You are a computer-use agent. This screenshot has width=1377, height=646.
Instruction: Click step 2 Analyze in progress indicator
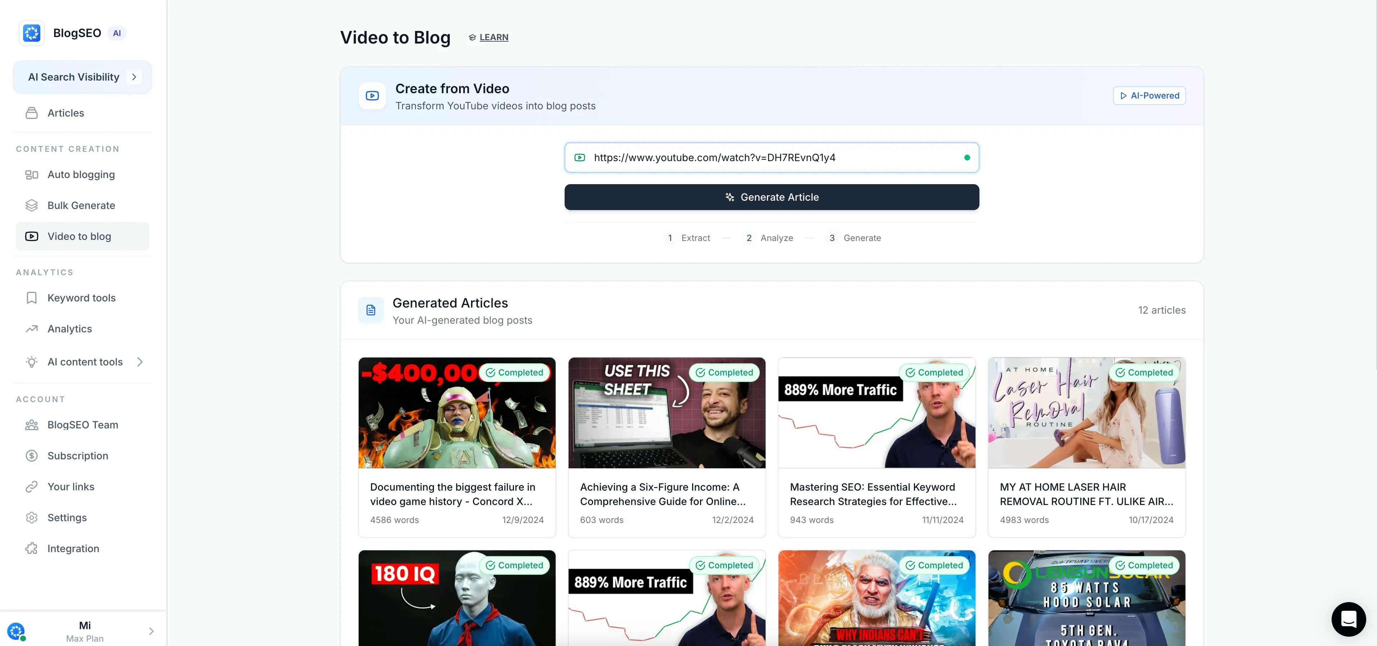[769, 238]
